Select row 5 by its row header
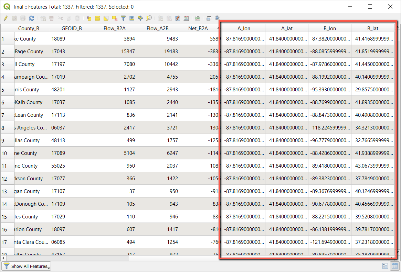Viewport: 401px width, 272px height. click(7, 90)
